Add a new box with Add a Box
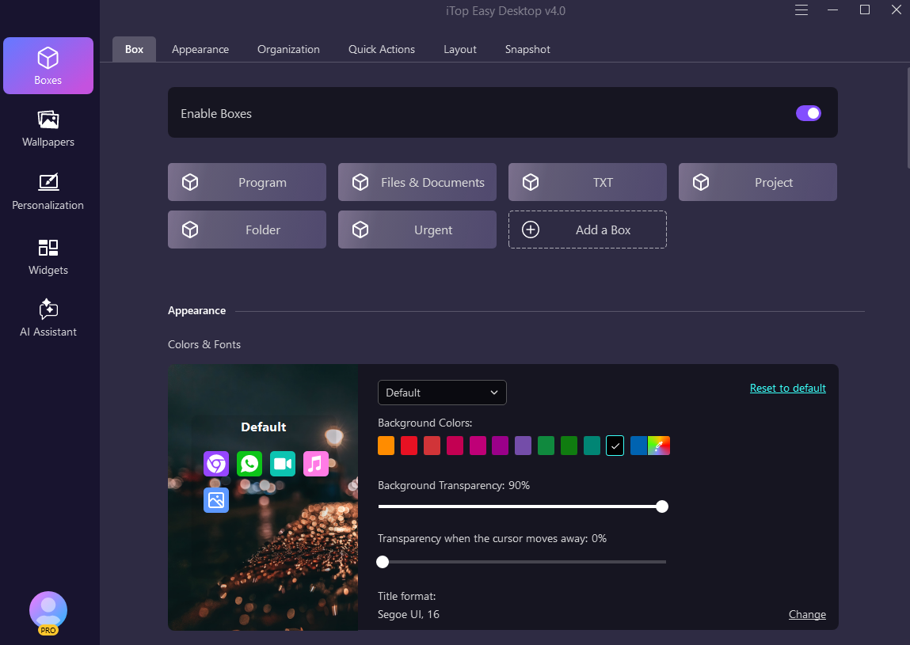 [x=587, y=230]
